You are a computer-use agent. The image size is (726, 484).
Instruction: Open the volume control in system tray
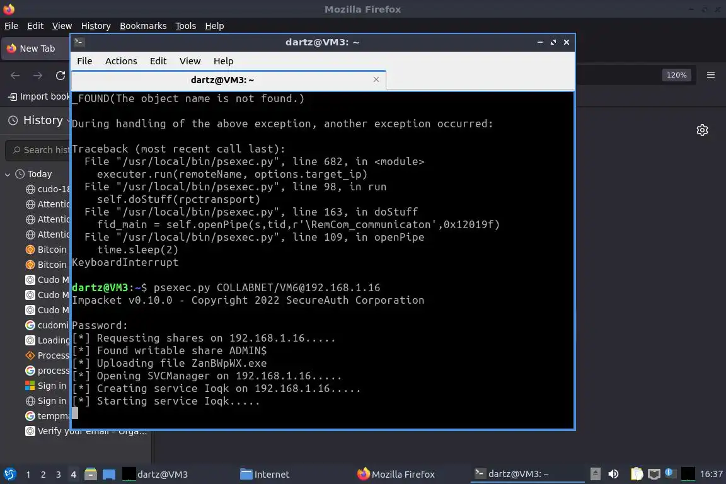(x=613, y=474)
